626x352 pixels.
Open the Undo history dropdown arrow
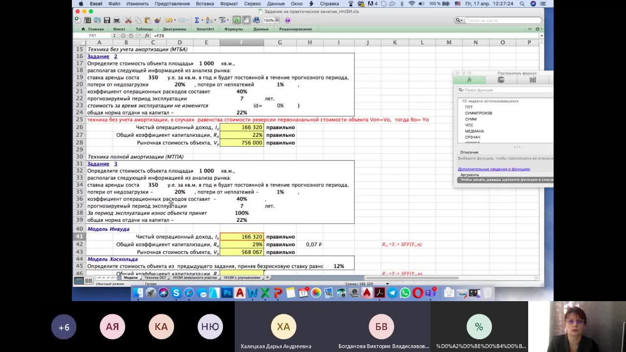(174, 20)
